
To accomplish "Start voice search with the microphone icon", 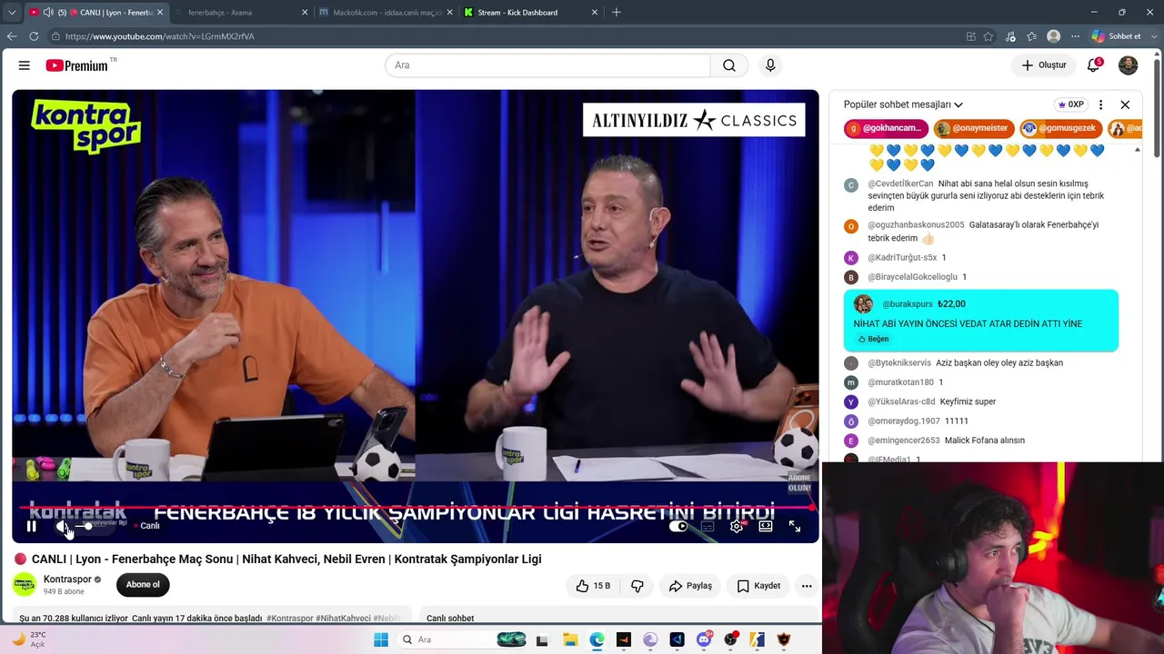I will 770,65.
